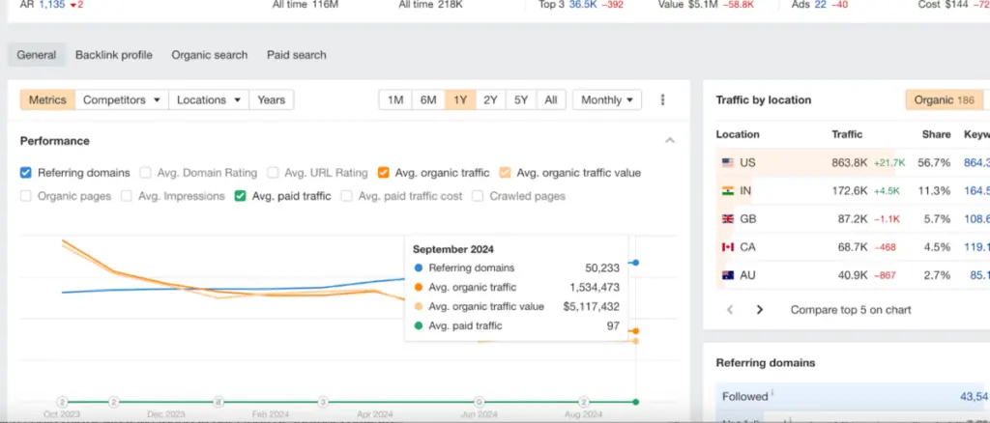Click the Canada flag icon
Image resolution: width=990 pixels, height=423 pixels.
click(x=728, y=247)
